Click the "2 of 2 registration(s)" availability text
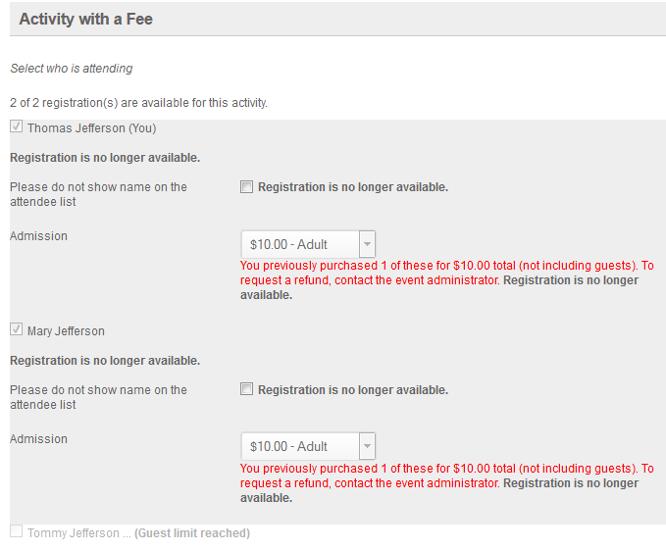Screen dimensions: 666x551 pos(138,102)
